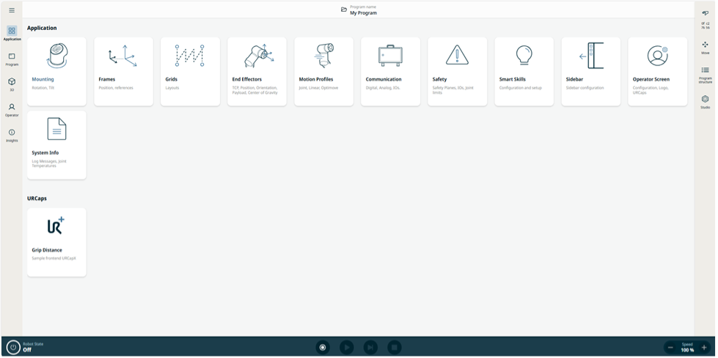Open the Smart Skills tile
Viewport: 718px width, 358px height.
(x=524, y=71)
